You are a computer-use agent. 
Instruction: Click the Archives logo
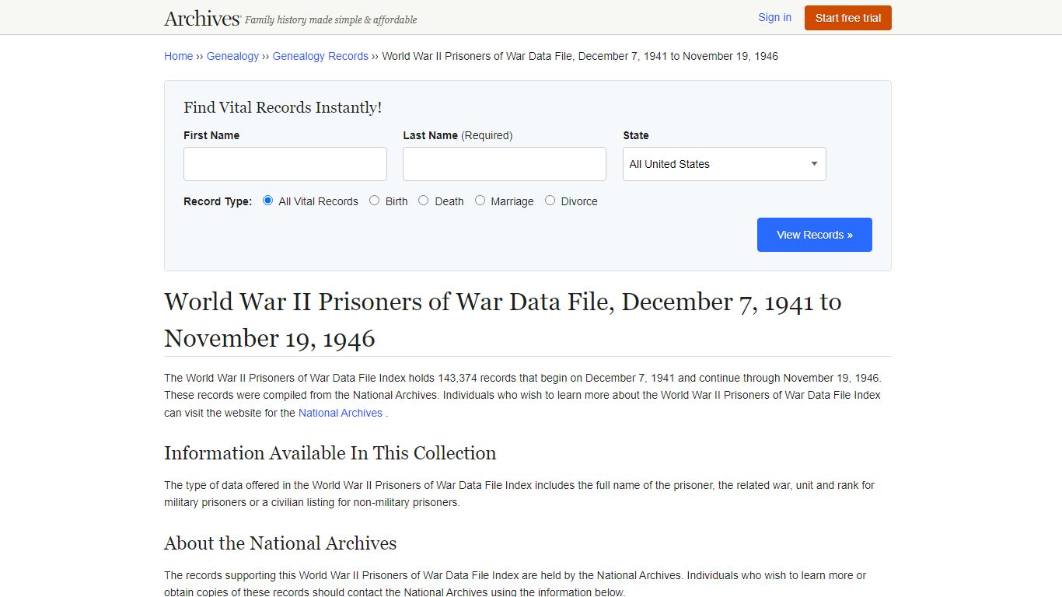click(202, 19)
